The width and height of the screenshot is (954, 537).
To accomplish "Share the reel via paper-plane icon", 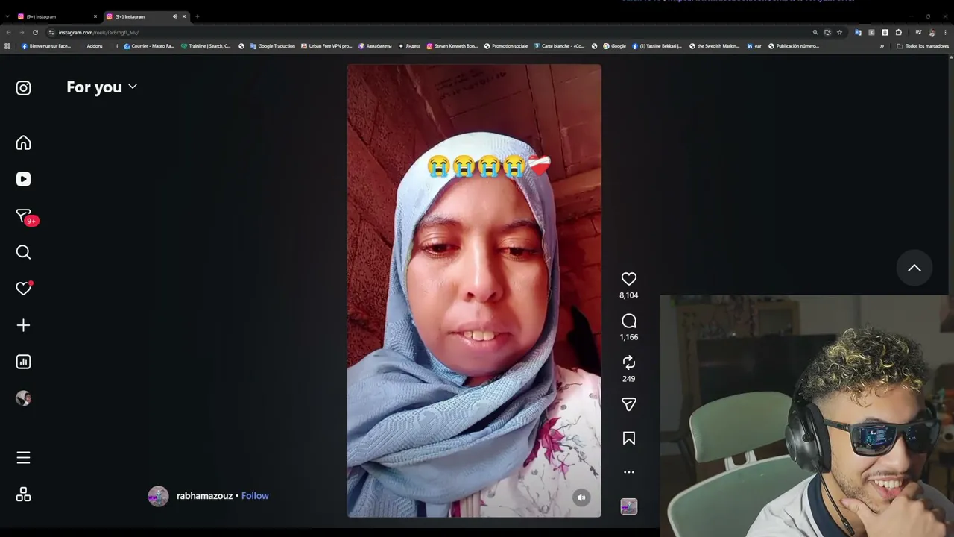I will [629, 404].
